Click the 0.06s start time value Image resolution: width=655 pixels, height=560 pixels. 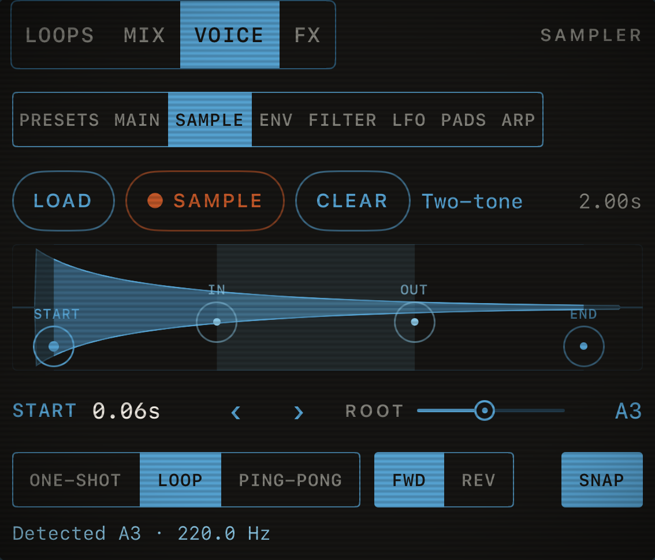pos(126,411)
